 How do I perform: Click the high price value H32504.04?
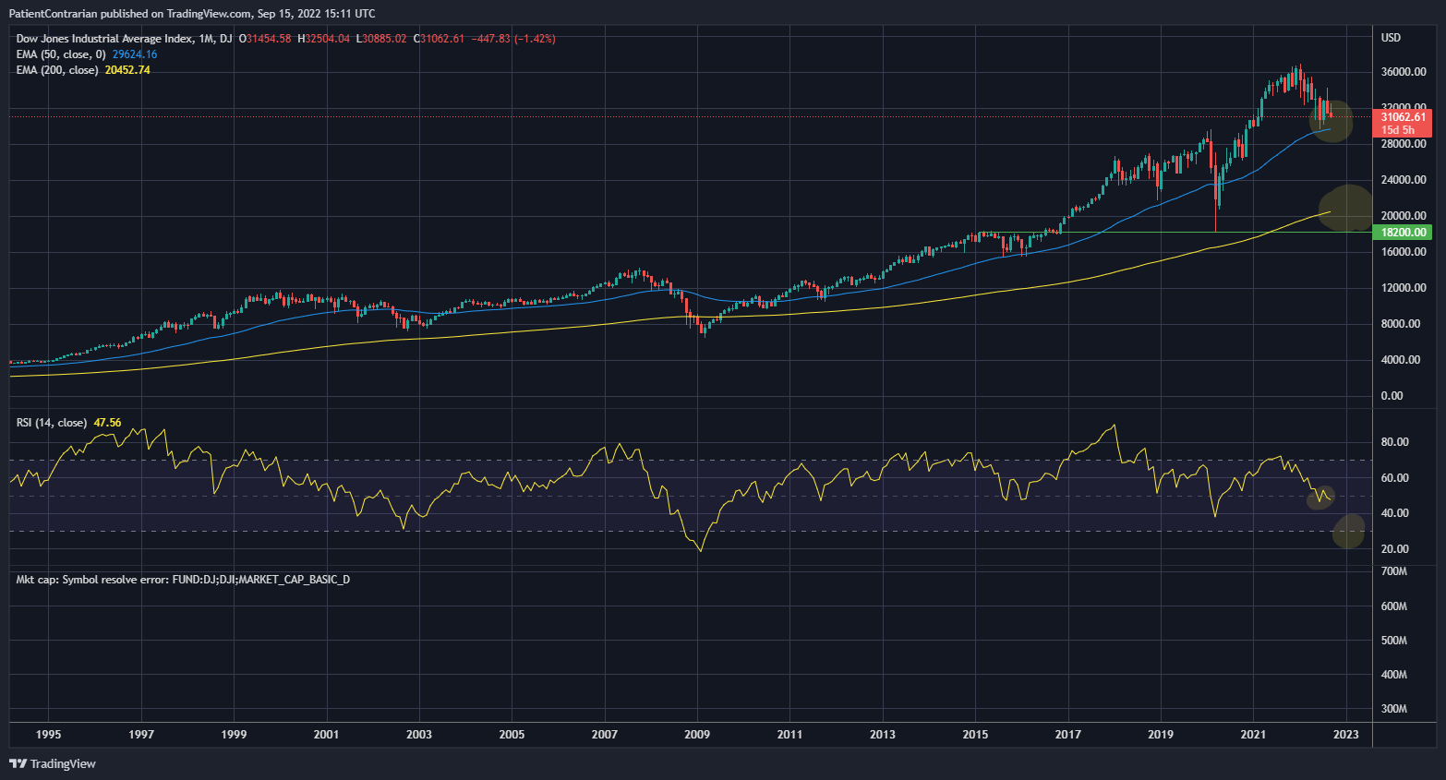324,39
